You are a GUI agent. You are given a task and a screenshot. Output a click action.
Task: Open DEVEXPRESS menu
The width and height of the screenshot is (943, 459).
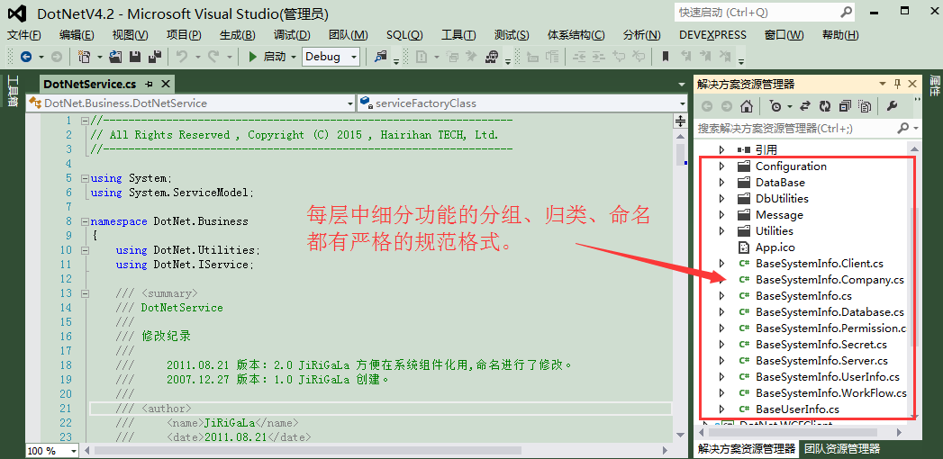(x=712, y=35)
